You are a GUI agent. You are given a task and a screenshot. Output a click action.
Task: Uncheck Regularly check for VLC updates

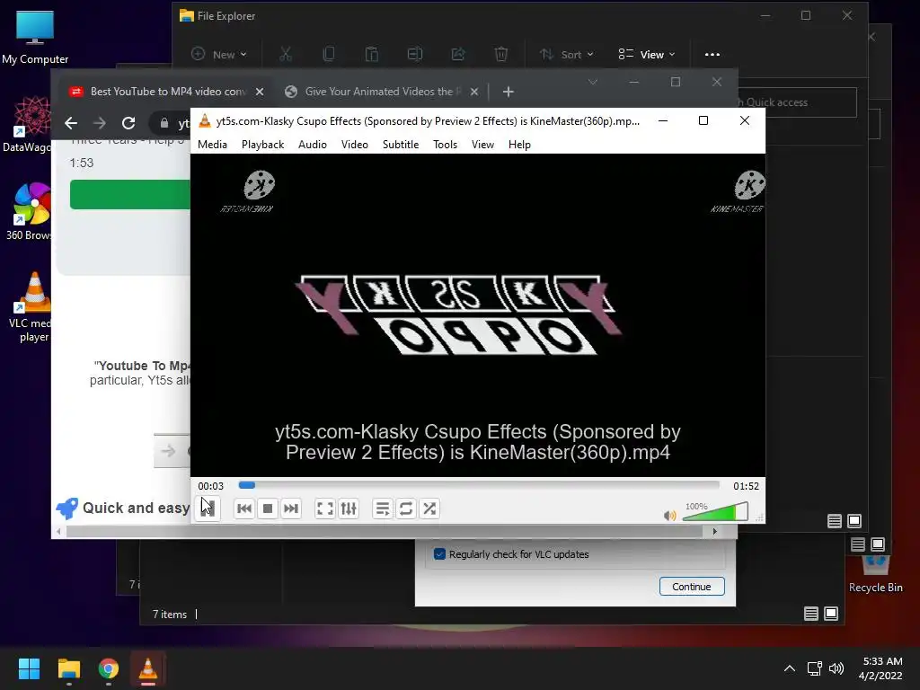pyautogui.click(x=439, y=553)
